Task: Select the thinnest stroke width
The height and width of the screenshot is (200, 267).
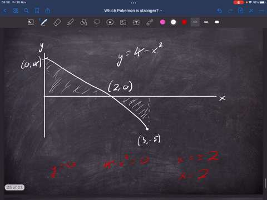Action: point(195,22)
